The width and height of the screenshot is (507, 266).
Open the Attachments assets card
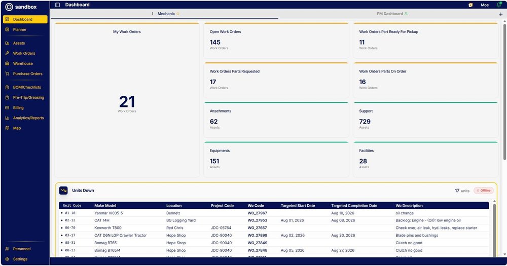(276, 120)
